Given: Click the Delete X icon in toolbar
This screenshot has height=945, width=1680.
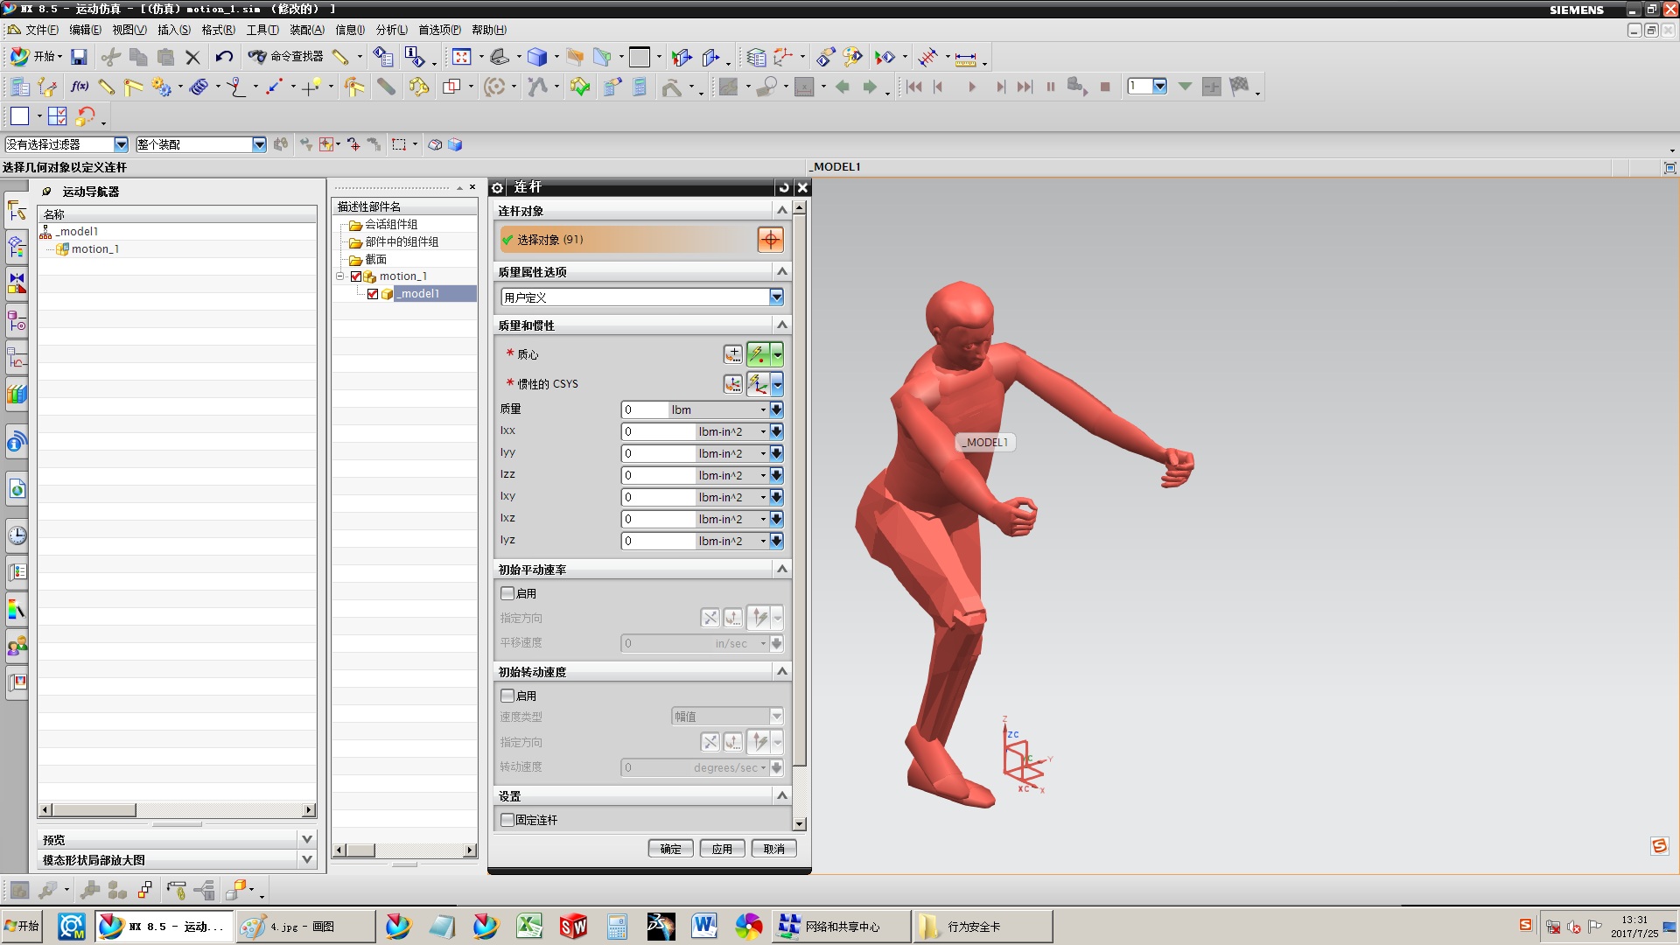Looking at the screenshot, I should pyautogui.click(x=192, y=58).
